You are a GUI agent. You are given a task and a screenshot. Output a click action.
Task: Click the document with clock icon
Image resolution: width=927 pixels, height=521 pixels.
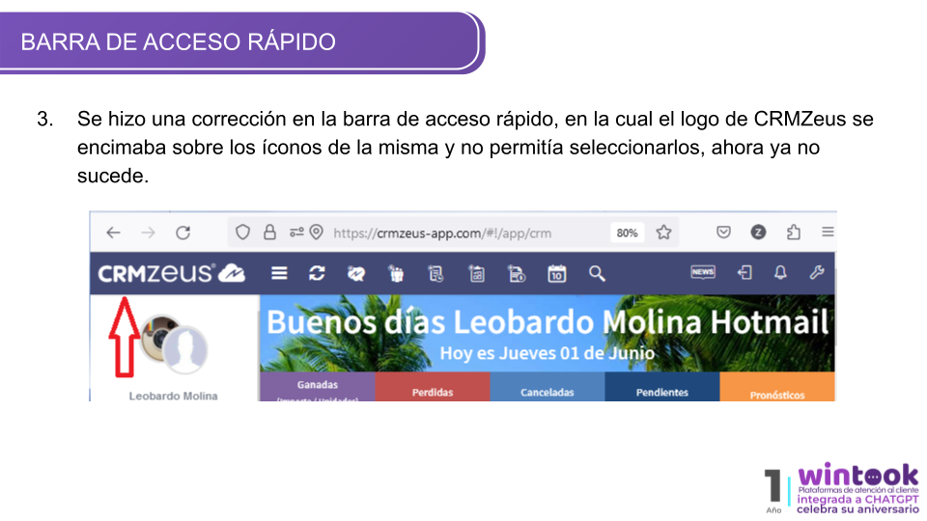435,273
